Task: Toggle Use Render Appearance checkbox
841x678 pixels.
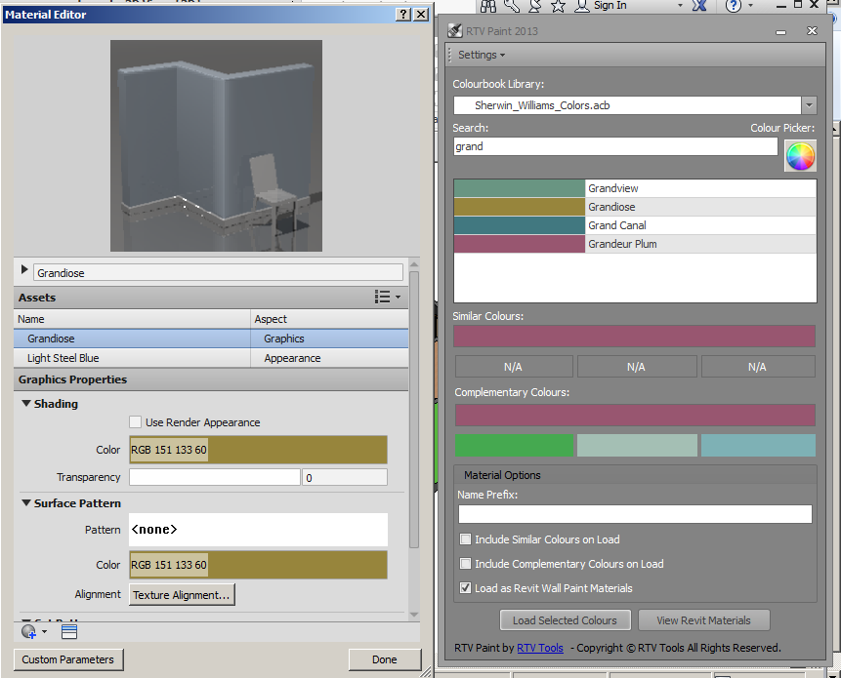Action: pos(135,422)
